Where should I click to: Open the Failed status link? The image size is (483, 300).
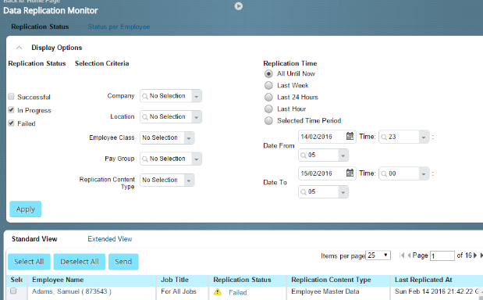[238, 292]
